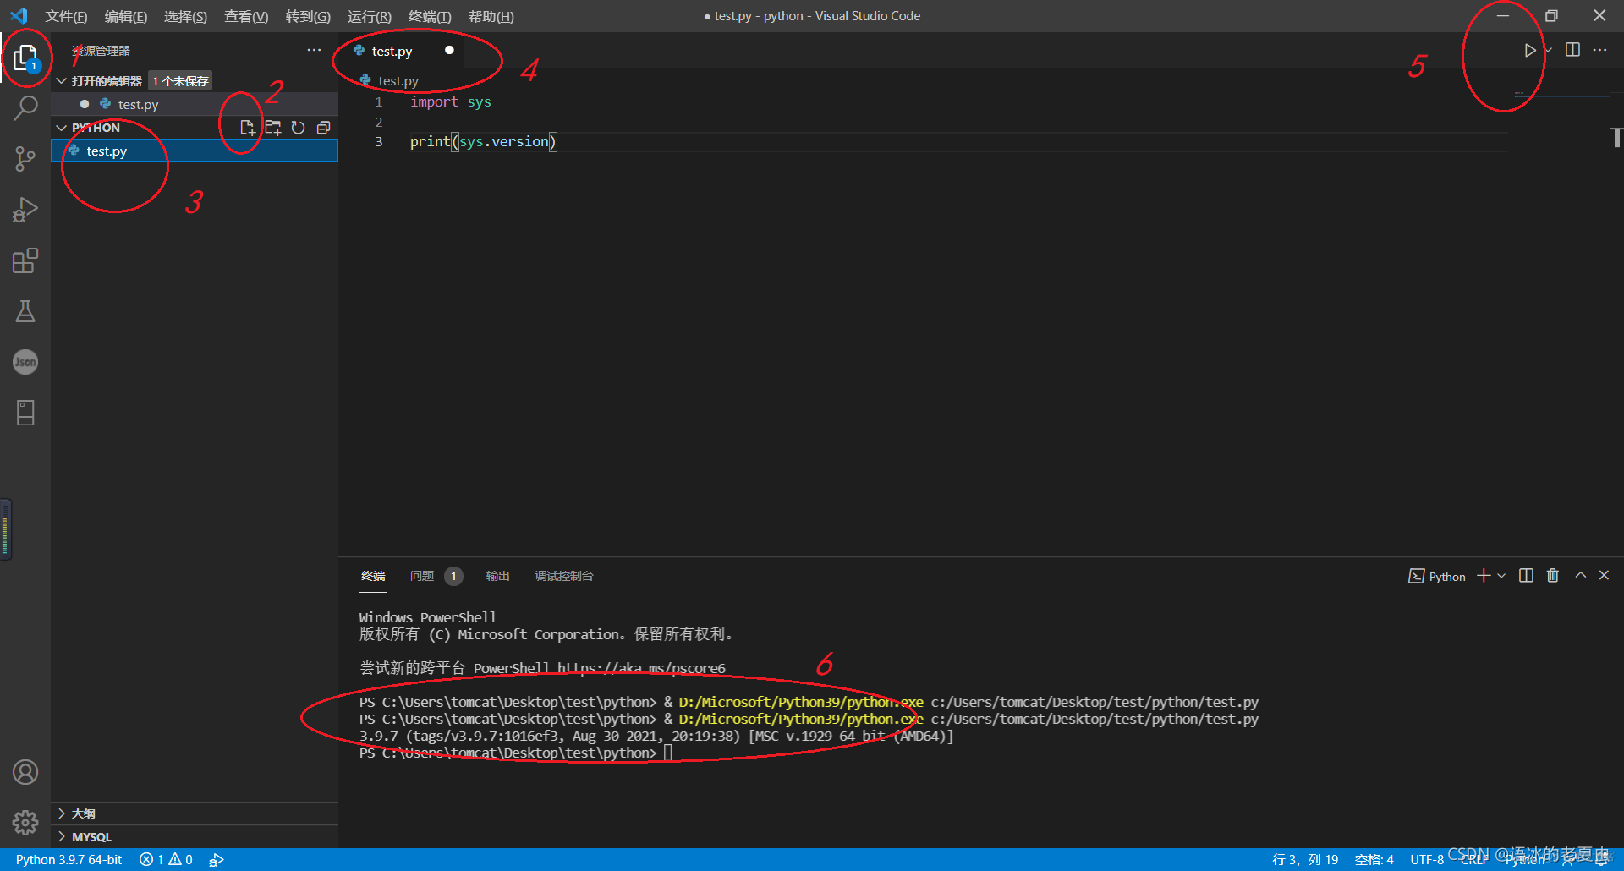Select Python interpreter 3.9.7 64-bit
This screenshot has width=1624, height=871.
point(69,860)
